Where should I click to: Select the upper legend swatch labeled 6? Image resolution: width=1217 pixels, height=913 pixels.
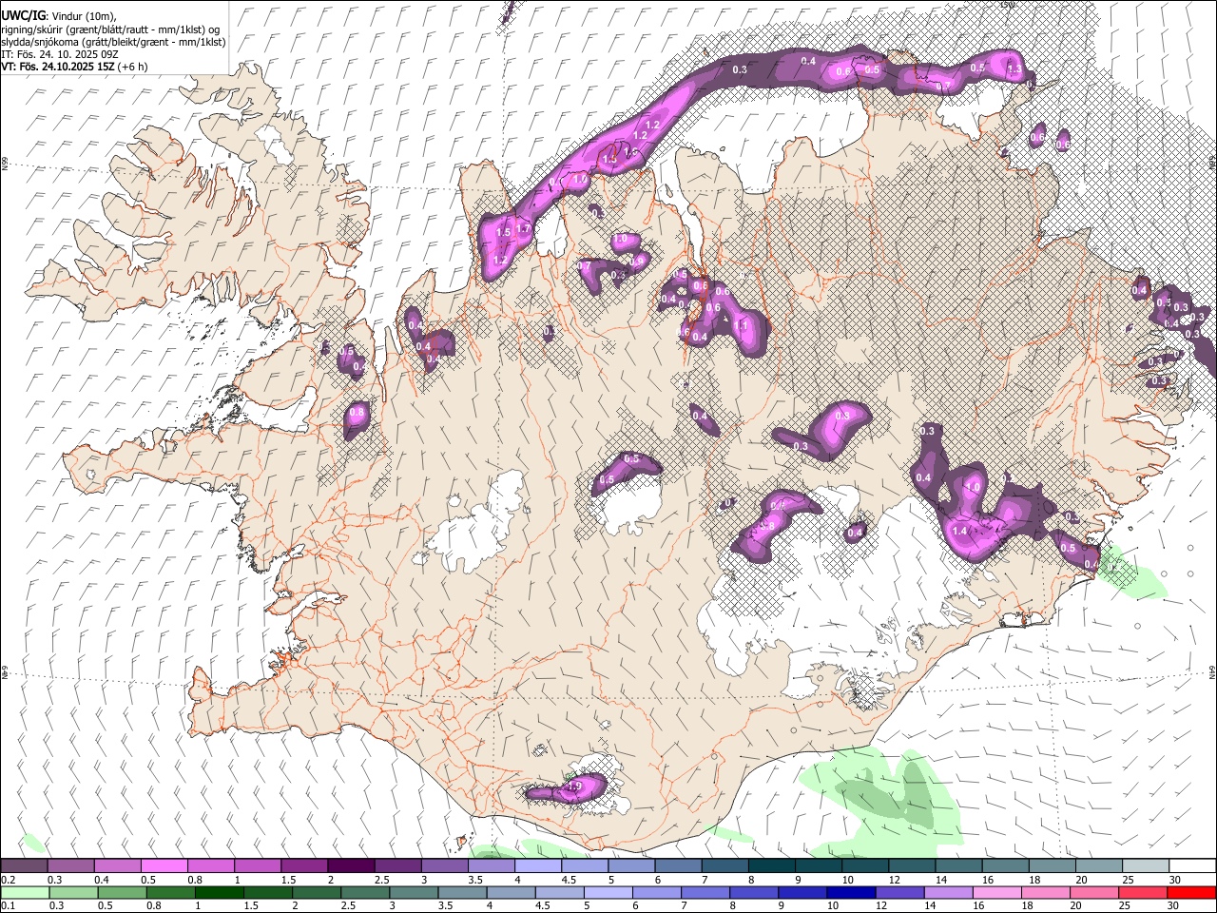[678, 866]
